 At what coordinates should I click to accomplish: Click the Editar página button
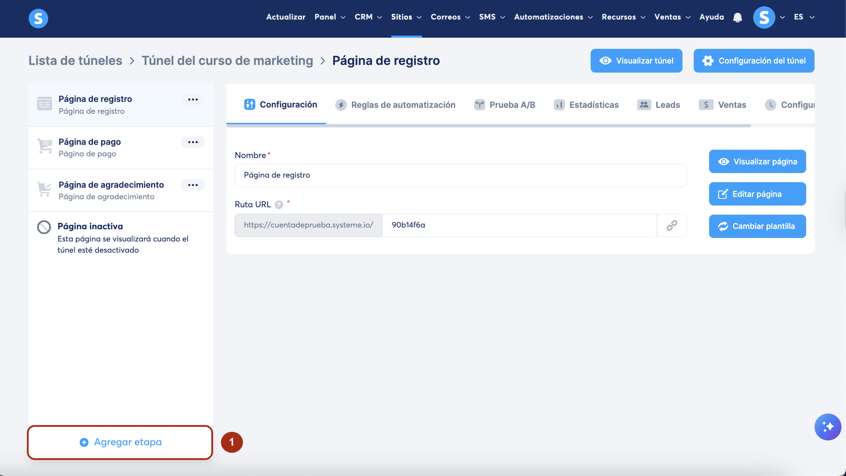(757, 194)
